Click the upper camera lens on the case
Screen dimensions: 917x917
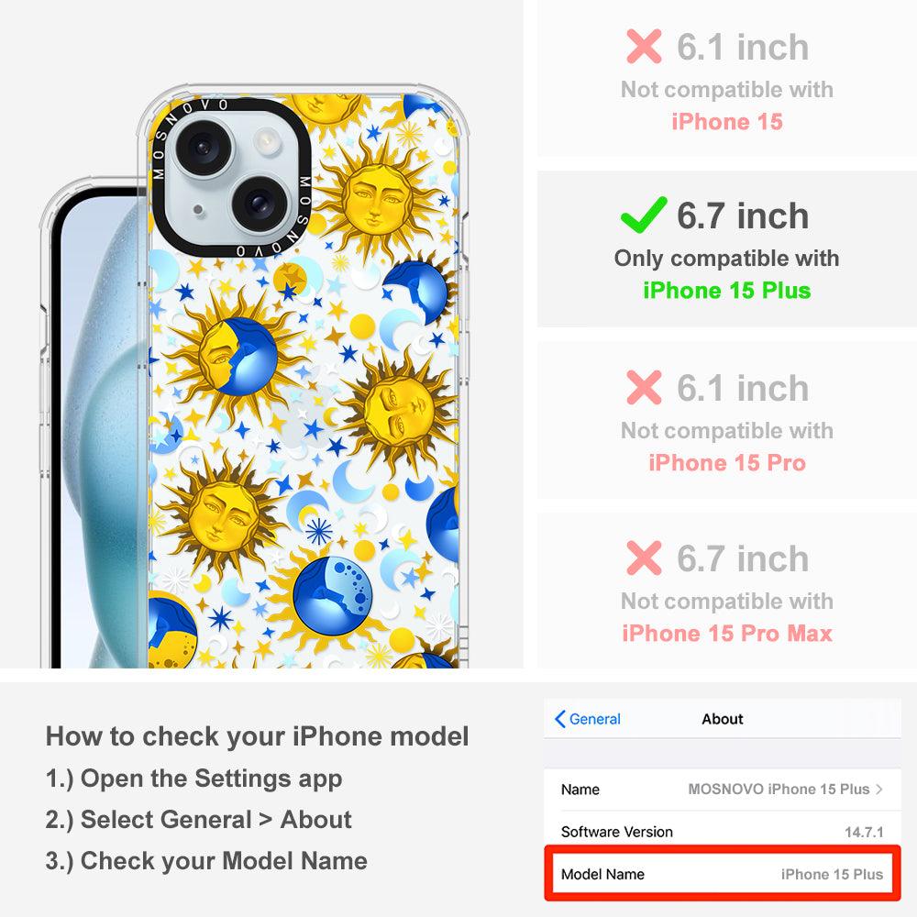pyautogui.click(x=204, y=148)
